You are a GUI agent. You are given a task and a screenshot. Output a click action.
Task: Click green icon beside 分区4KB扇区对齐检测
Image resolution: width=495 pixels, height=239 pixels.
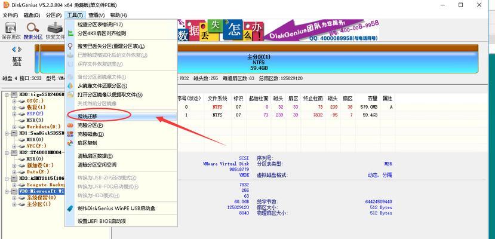pos(70,33)
